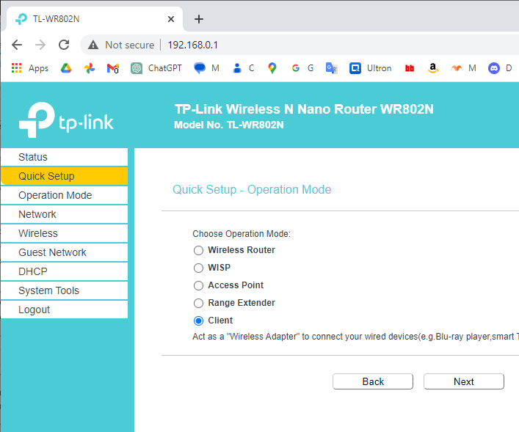This screenshot has width=519, height=432.
Task: Select Access Point operation mode
Action: click(x=198, y=285)
